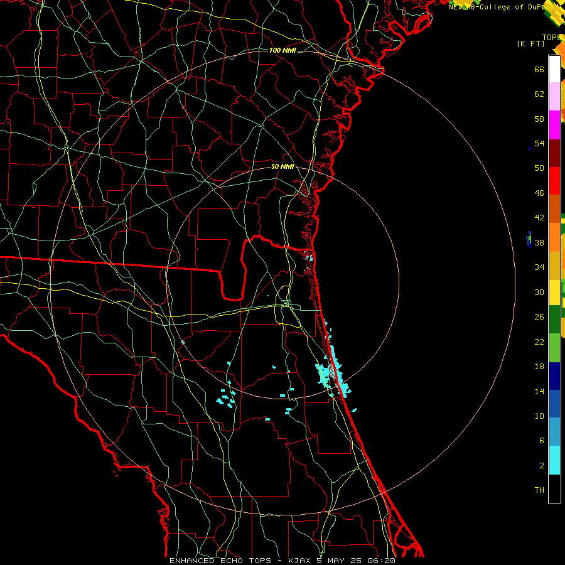The height and width of the screenshot is (565, 565).
Task: Click the "54" legend value
Action: [539, 144]
